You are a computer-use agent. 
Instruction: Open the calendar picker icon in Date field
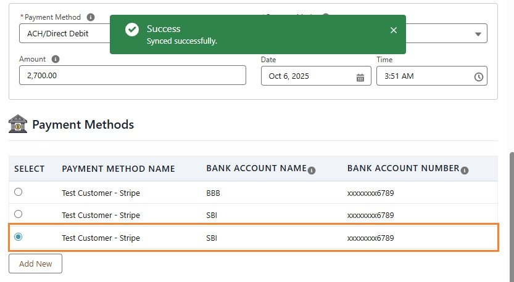360,77
